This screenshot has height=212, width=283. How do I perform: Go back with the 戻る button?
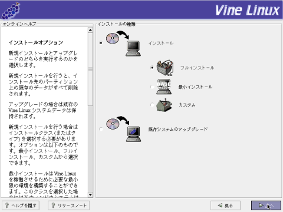tap(225, 206)
